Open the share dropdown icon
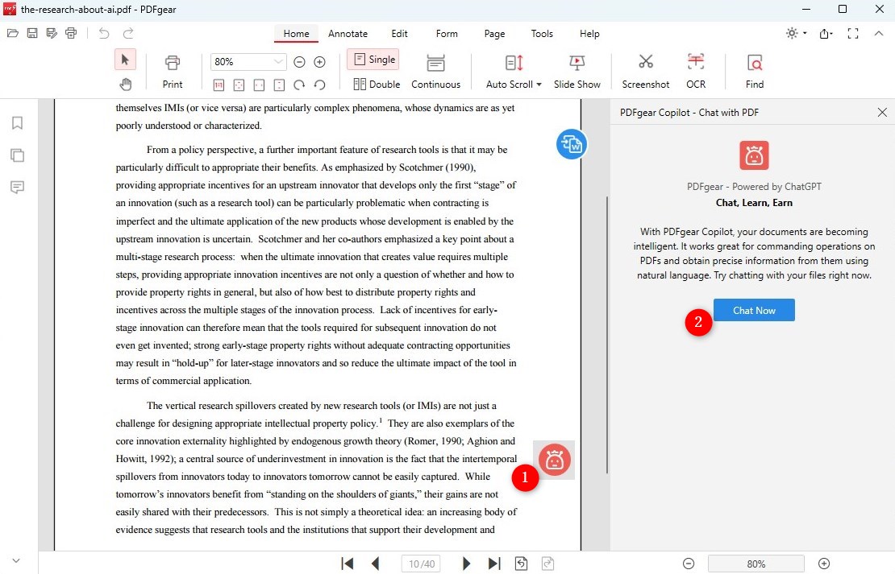Image resolution: width=895 pixels, height=574 pixels. 826,34
